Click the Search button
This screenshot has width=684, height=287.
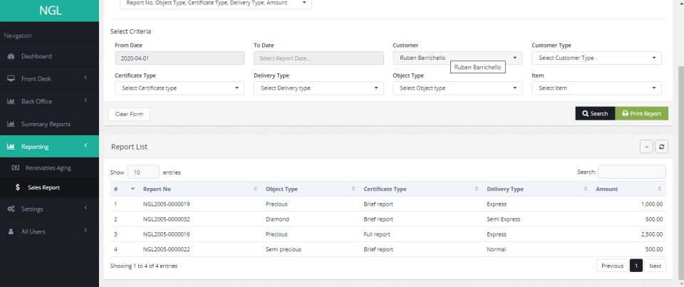595,113
